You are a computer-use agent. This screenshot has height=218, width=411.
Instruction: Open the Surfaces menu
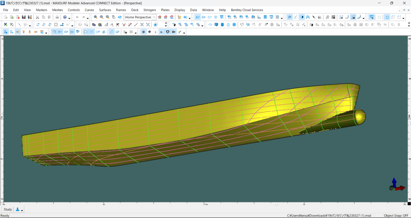(105, 10)
